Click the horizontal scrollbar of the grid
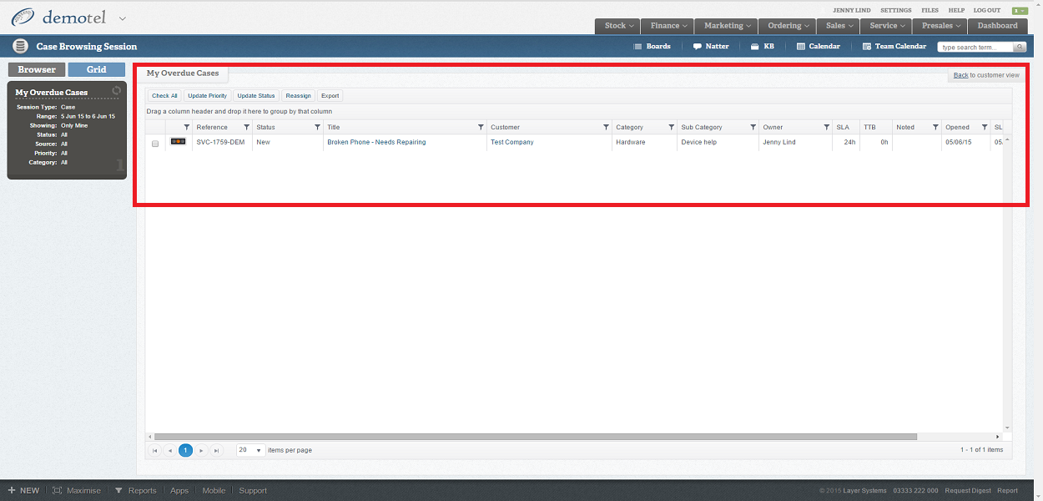The width and height of the screenshot is (1043, 501). coord(535,437)
